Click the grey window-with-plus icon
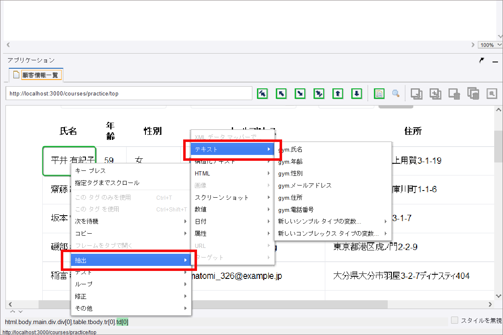503x335 pixels. [436, 94]
